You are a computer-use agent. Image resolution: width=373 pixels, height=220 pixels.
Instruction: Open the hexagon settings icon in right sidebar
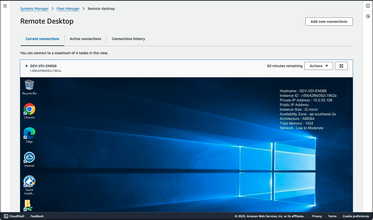[x=368, y=16]
